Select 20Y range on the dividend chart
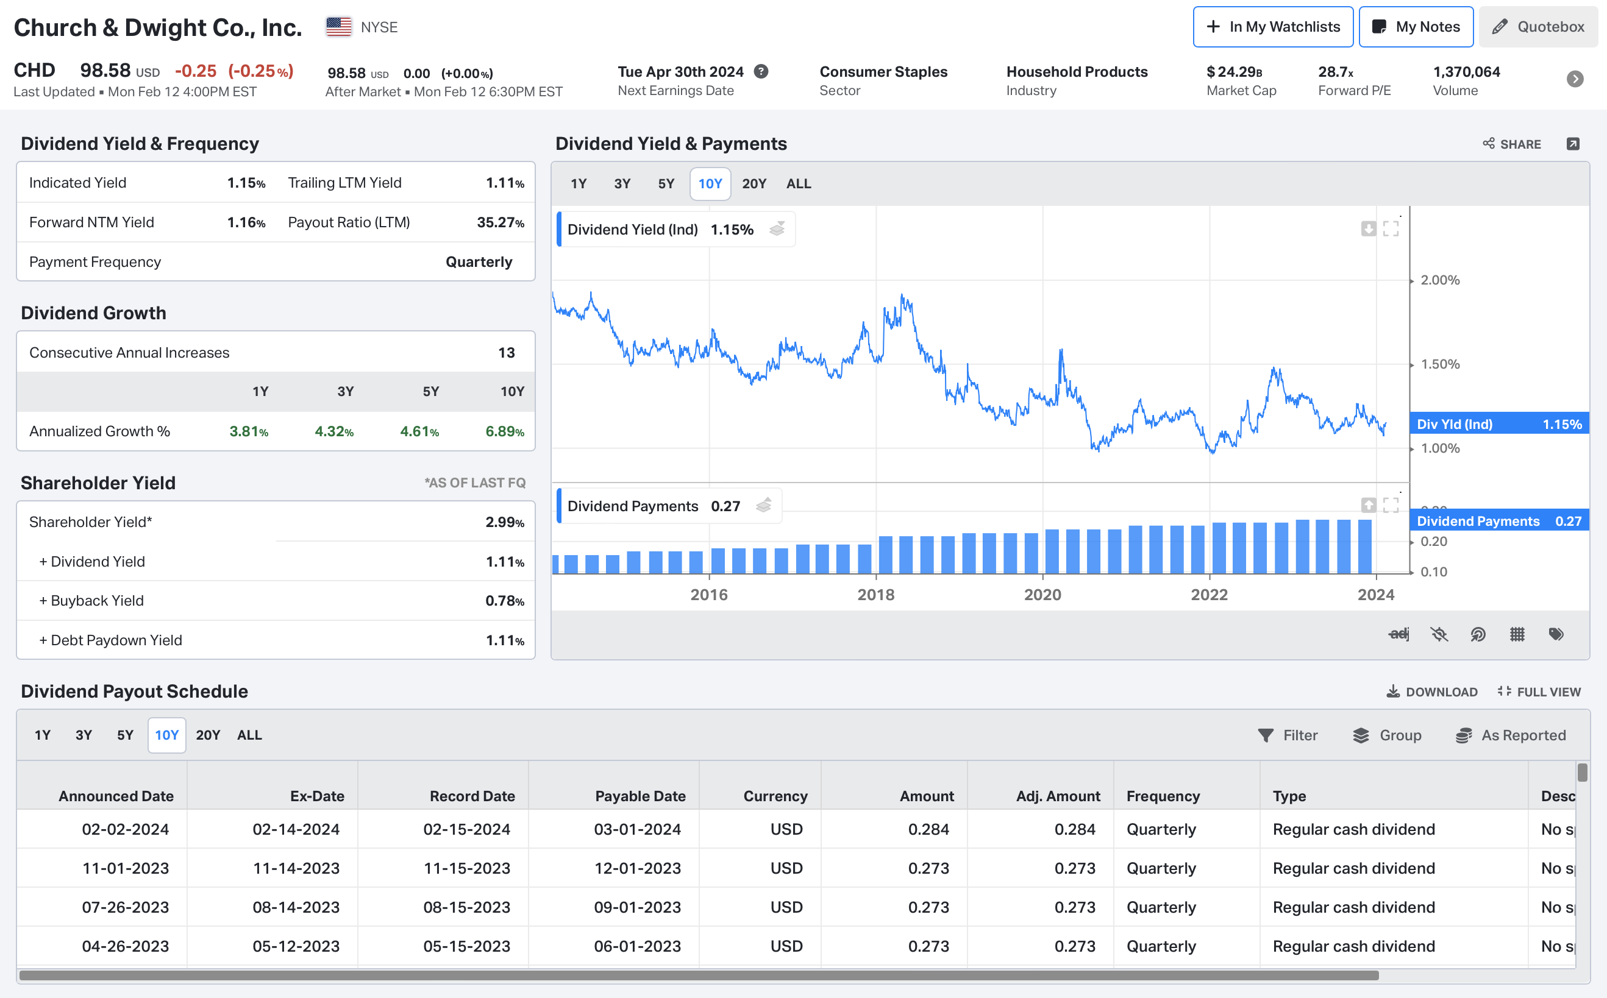The image size is (1607, 998). tap(754, 183)
